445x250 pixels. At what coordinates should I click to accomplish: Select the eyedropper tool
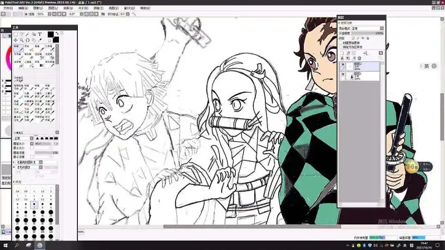point(39,40)
